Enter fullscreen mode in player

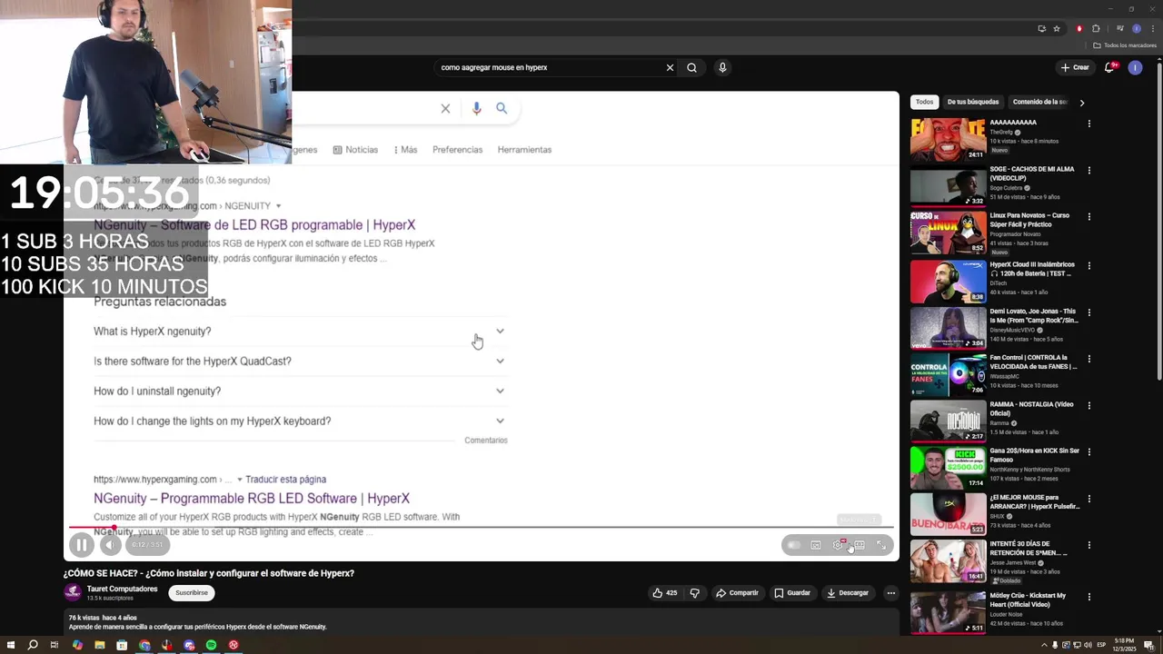[881, 545]
